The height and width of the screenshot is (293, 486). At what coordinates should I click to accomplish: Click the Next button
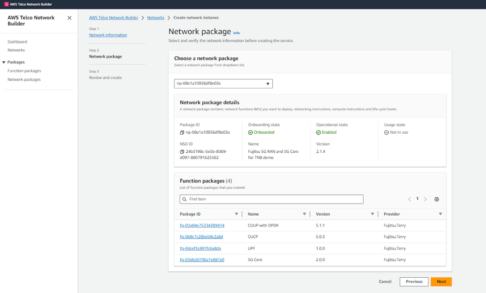[x=441, y=281]
